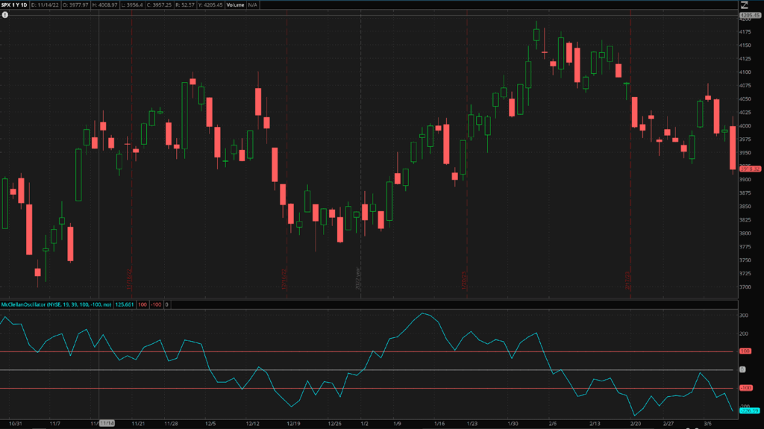Image resolution: width=764 pixels, height=429 pixels.
Task: Click the R: 52.57 range value
Action: click(x=185, y=5)
